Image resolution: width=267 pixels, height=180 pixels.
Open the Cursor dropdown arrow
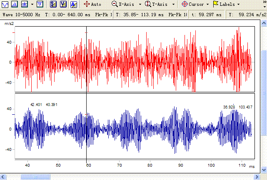(x=207, y=4)
